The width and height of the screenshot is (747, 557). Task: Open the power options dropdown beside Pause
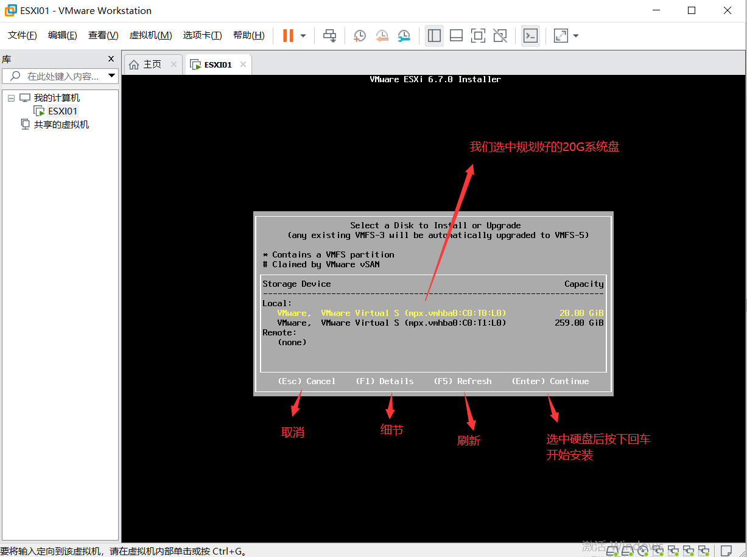tap(303, 36)
